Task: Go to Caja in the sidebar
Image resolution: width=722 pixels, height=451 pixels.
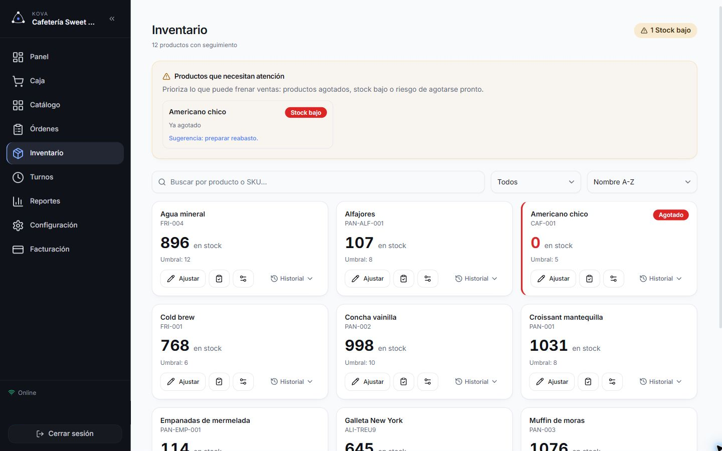Action: point(65,81)
